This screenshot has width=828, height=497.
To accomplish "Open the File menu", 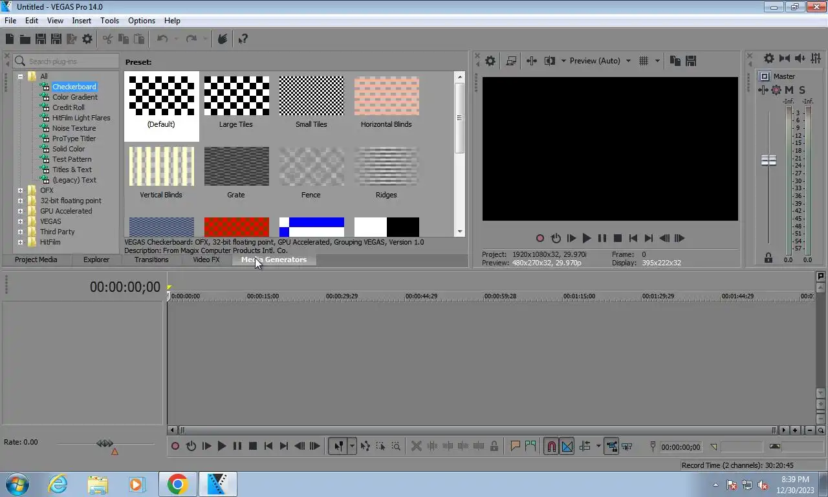I will (x=10, y=21).
